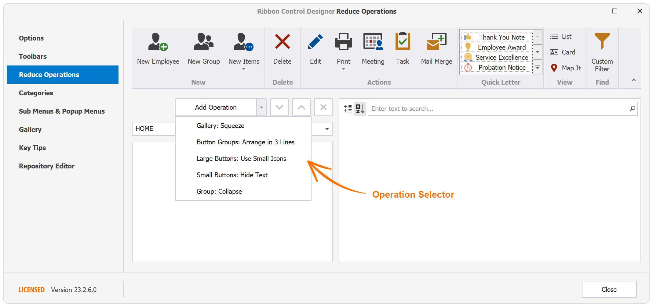Select the Custom Filter funnel icon
Viewport: 653px width, 307px height.
(602, 41)
